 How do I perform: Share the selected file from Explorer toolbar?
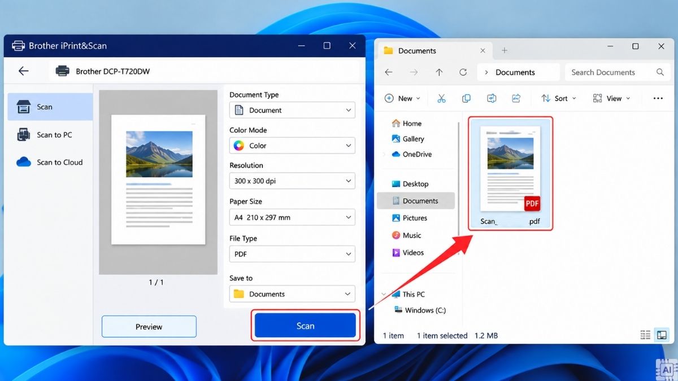(516, 98)
